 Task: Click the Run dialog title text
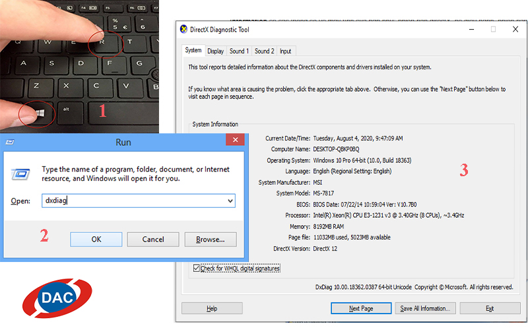point(123,142)
